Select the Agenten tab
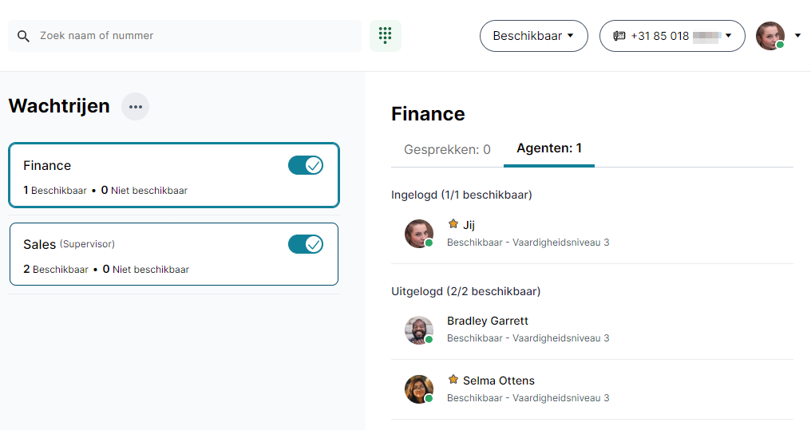 tap(549, 148)
